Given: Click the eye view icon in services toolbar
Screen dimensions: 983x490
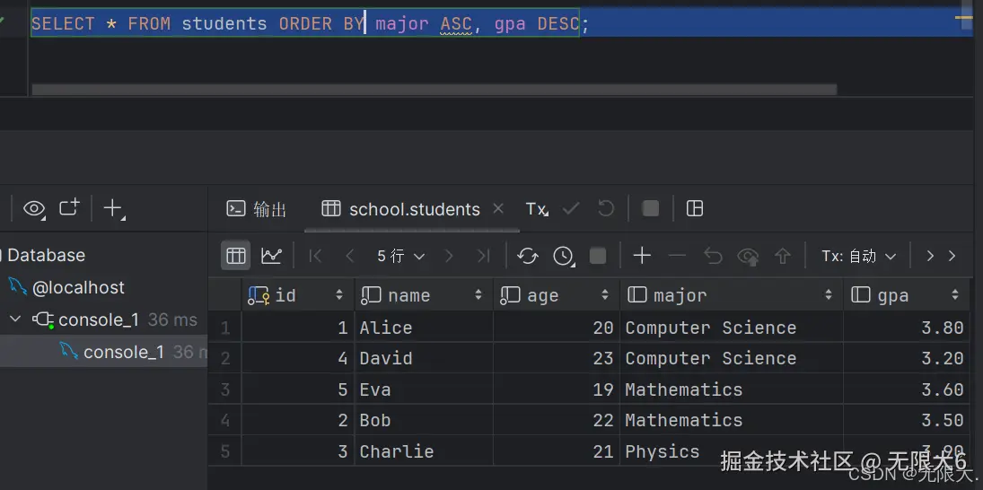Looking at the screenshot, I should pos(34,208).
